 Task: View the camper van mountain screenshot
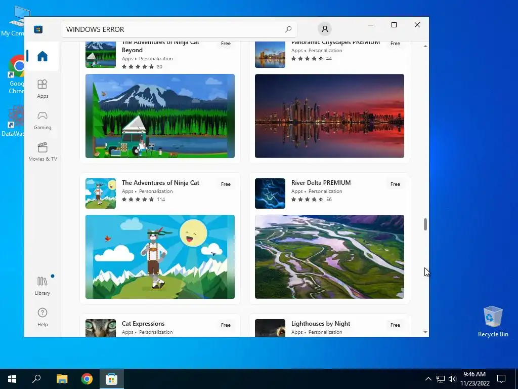[160, 116]
